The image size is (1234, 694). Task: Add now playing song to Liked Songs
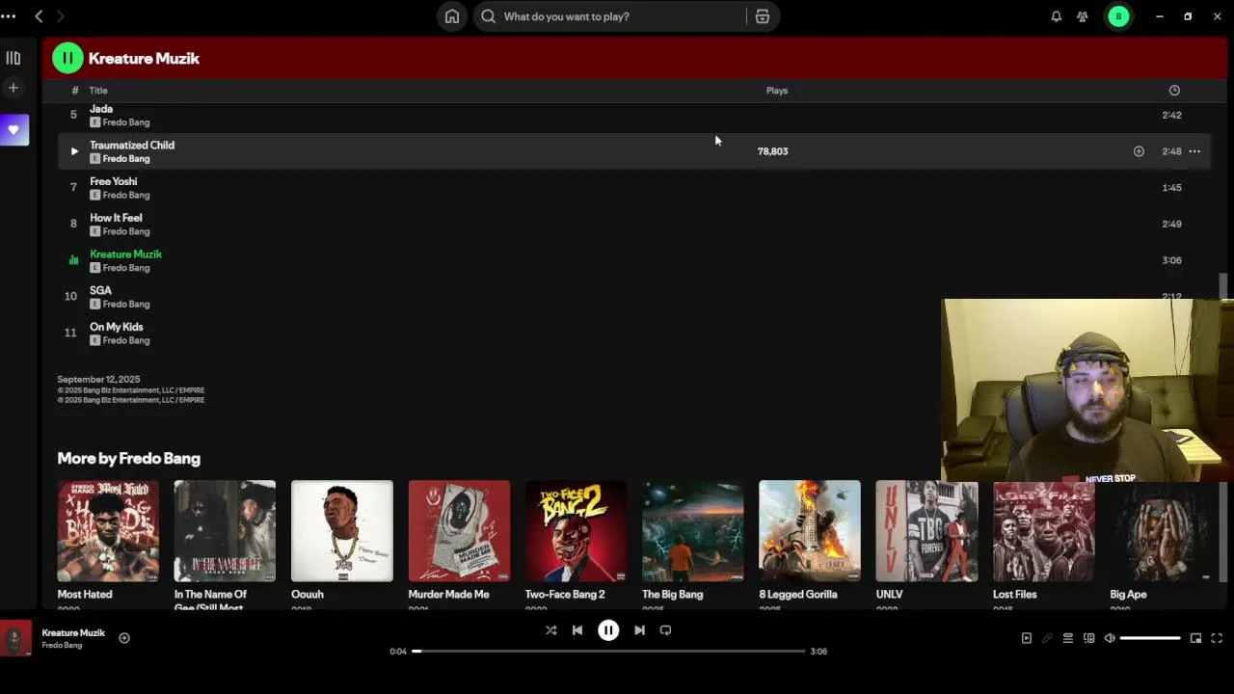[x=124, y=637]
